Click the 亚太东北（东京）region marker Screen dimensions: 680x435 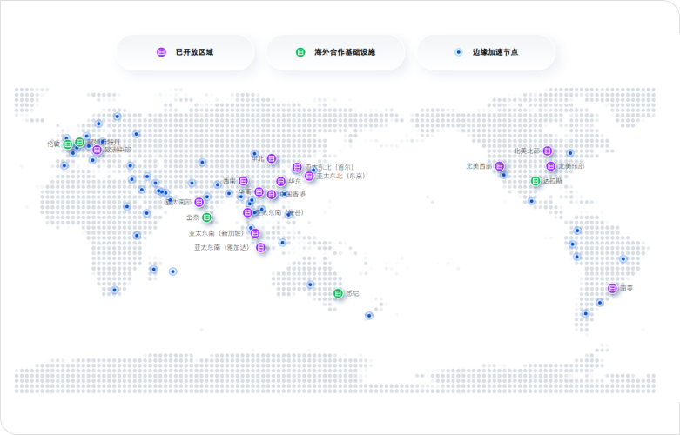[309, 176]
